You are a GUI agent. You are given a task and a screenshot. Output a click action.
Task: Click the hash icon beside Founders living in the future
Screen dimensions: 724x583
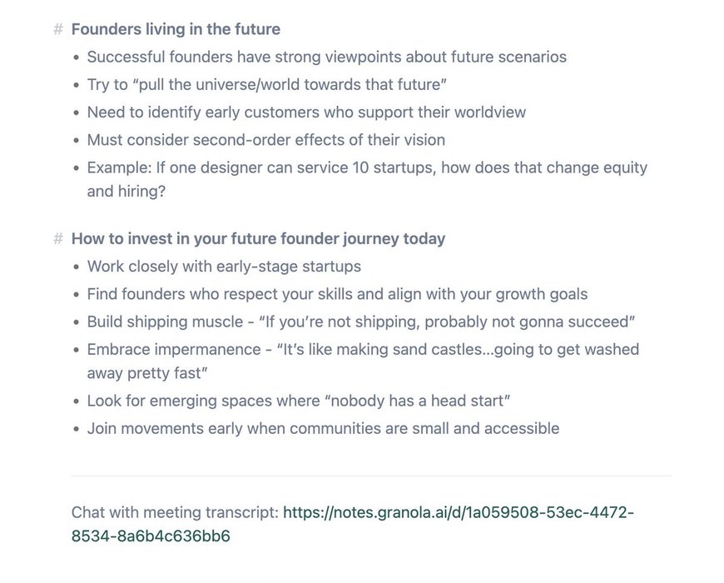pos(57,29)
